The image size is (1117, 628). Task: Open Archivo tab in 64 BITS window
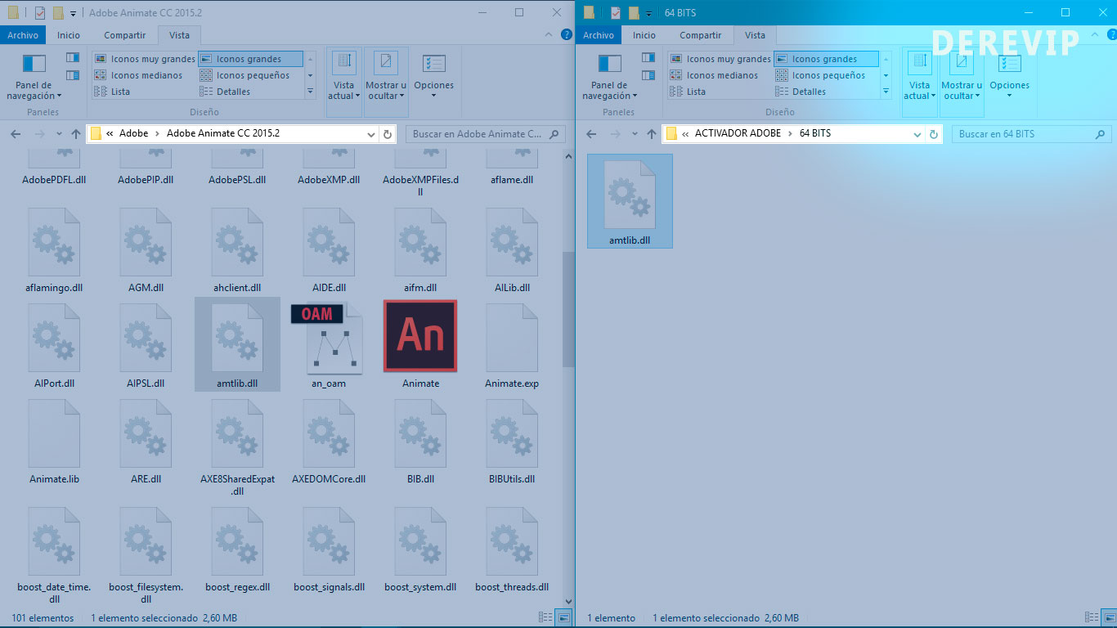point(599,35)
